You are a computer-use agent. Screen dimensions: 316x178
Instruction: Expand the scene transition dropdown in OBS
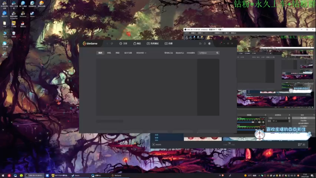pos(278,118)
